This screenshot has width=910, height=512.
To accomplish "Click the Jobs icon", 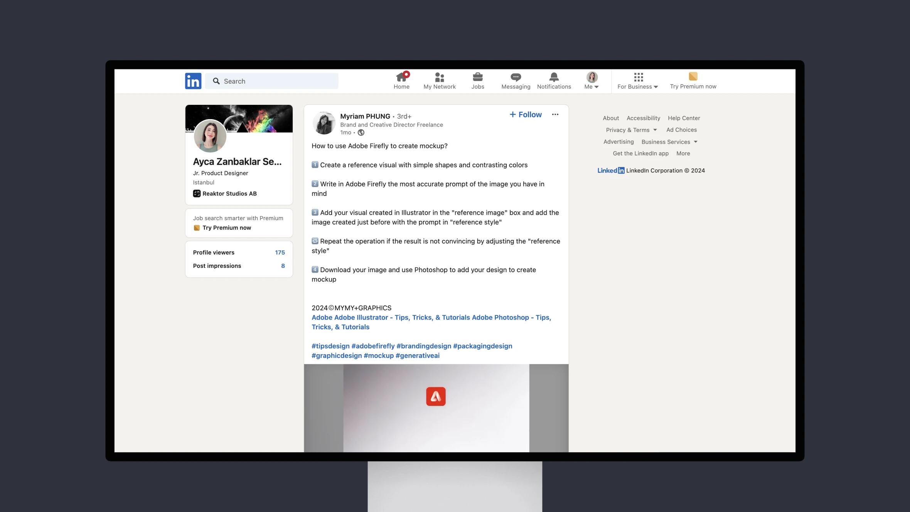I will click(x=477, y=80).
